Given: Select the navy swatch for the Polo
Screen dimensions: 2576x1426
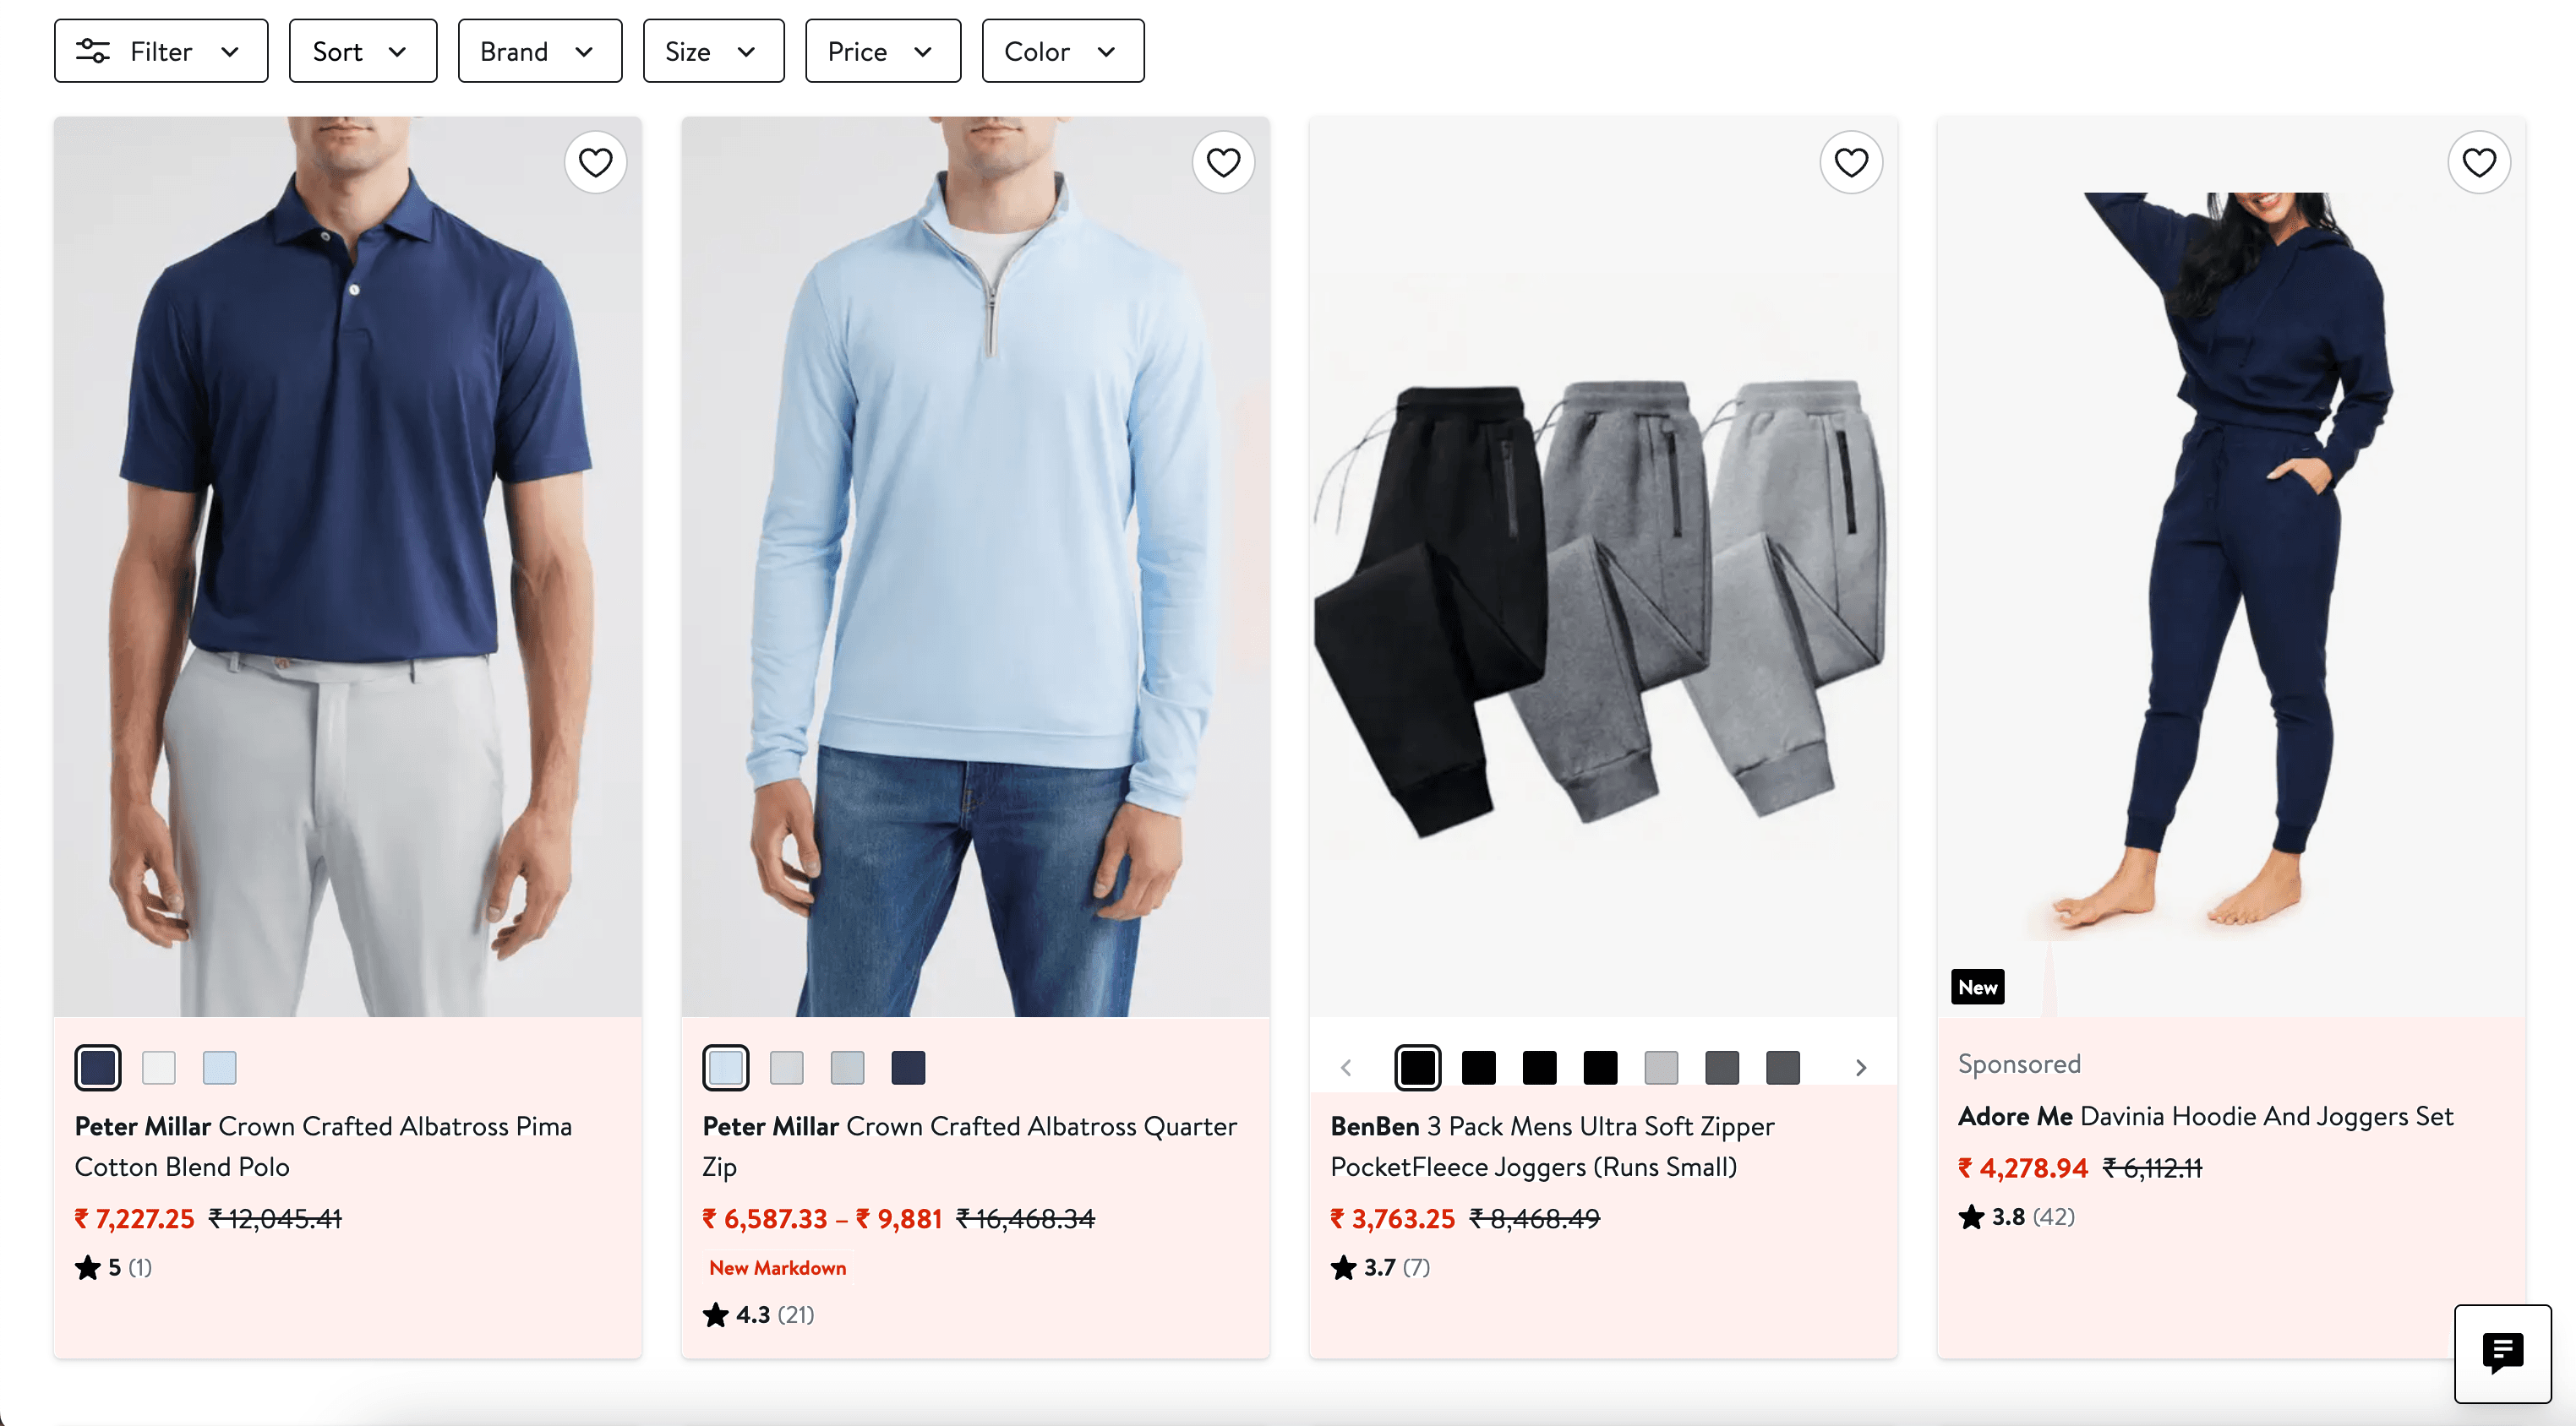Looking at the screenshot, I should click(x=97, y=1067).
